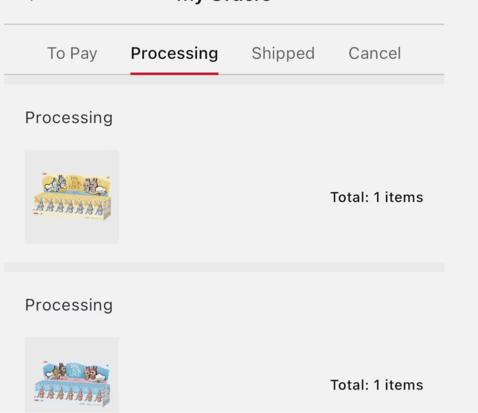This screenshot has height=413, width=478.
Task: Open the blue Pin for Love box thumbnail
Action: pos(72,375)
